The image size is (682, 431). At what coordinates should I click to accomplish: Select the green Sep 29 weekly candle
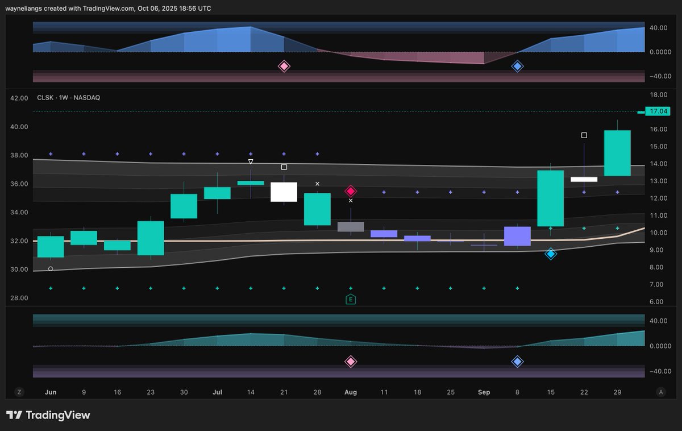[x=617, y=153]
